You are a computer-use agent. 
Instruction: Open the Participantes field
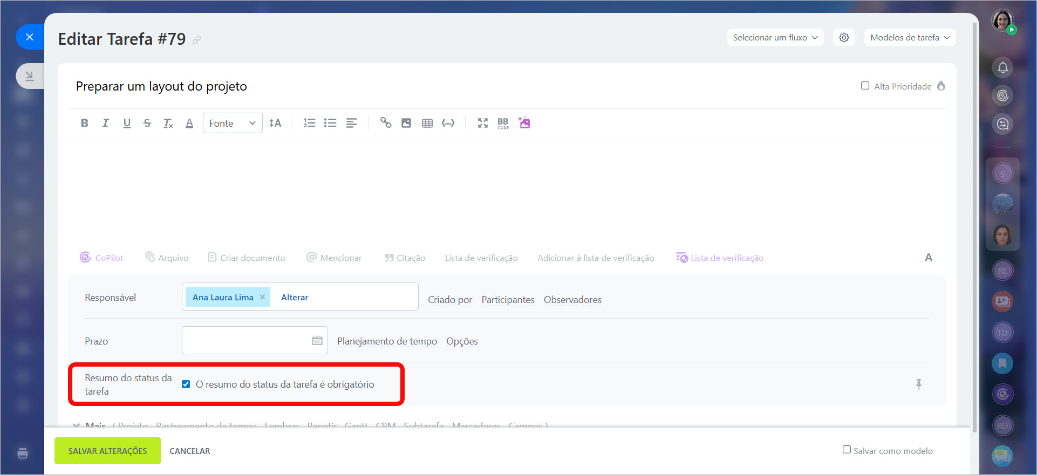(x=508, y=300)
